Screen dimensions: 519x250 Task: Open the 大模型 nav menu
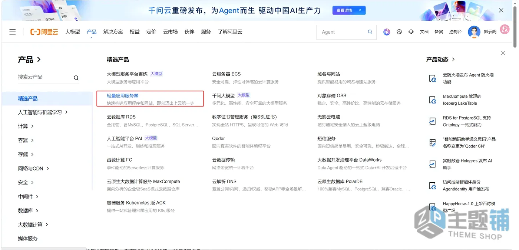73,32
